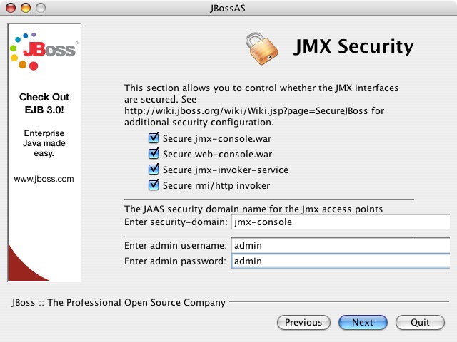The height and width of the screenshot is (342, 457).
Task: Toggle Secure rmi/http invoker checkbox
Action: pos(154,186)
